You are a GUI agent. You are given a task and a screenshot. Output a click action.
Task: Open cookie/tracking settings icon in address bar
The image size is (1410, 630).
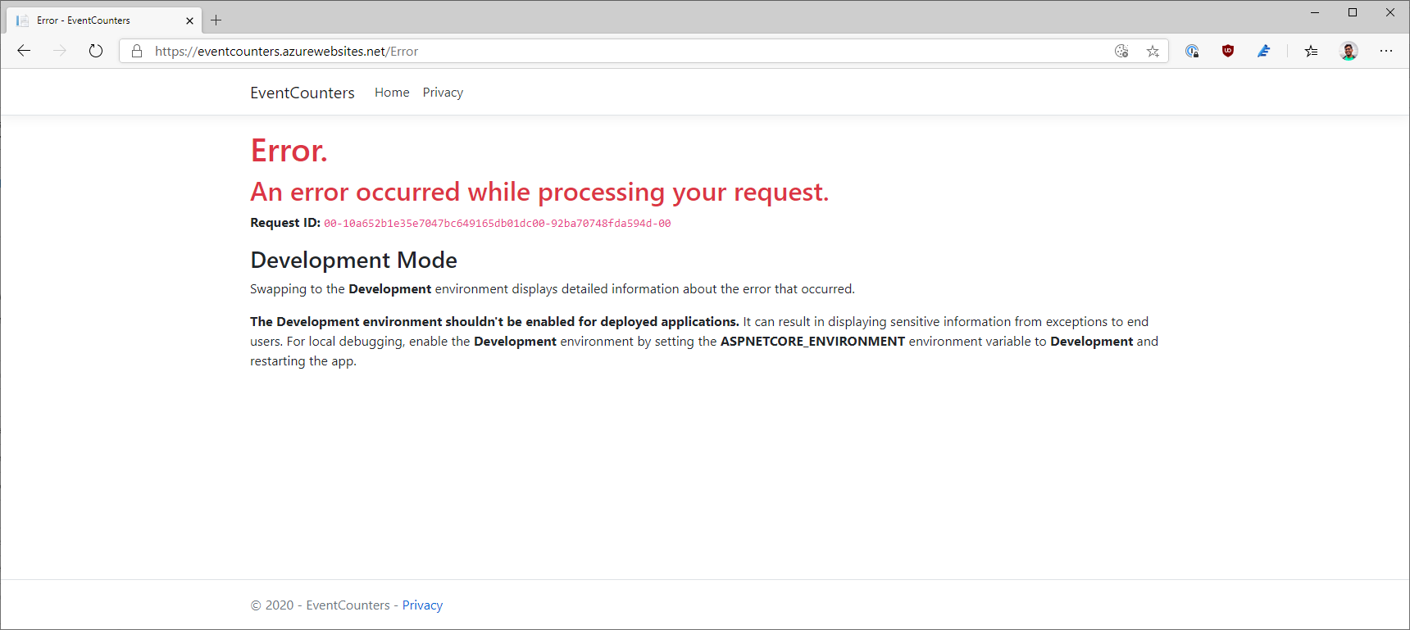pyautogui.click(x=1121, y=51)
